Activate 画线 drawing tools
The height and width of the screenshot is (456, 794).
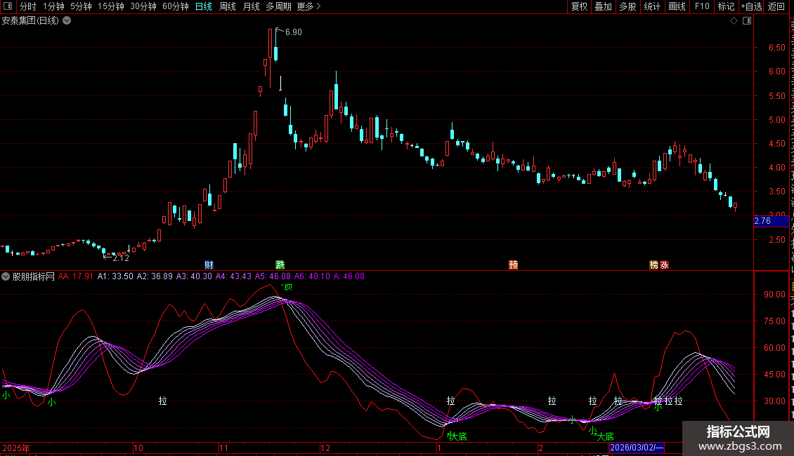coord(677,6)
